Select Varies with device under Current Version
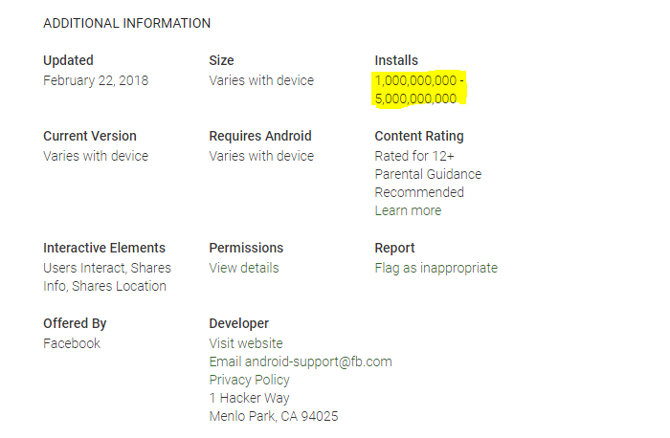The image size is (670, 438). click(96, 156)
